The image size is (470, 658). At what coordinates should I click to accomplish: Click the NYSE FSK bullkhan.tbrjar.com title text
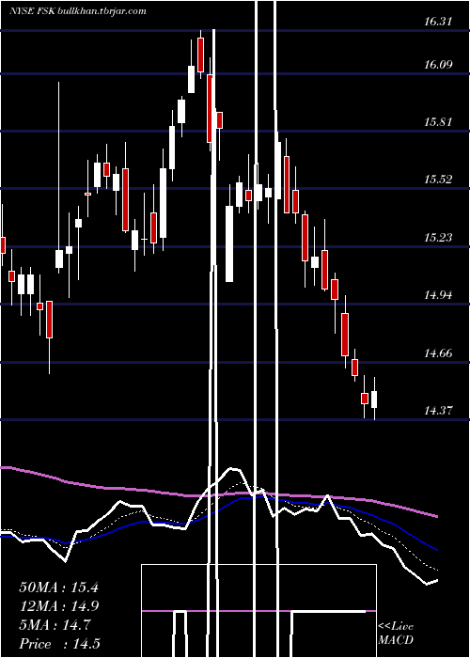[78, 11]
